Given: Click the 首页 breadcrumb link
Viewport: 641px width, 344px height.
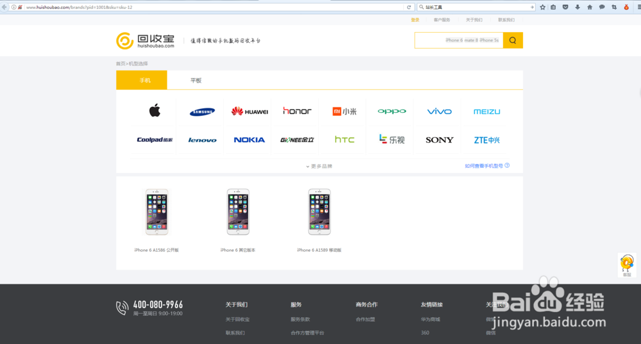Looking at the screenshot, I should (121, 63).
